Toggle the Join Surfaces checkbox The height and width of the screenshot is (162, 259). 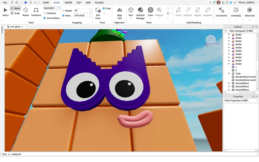[x=45, y=18]
